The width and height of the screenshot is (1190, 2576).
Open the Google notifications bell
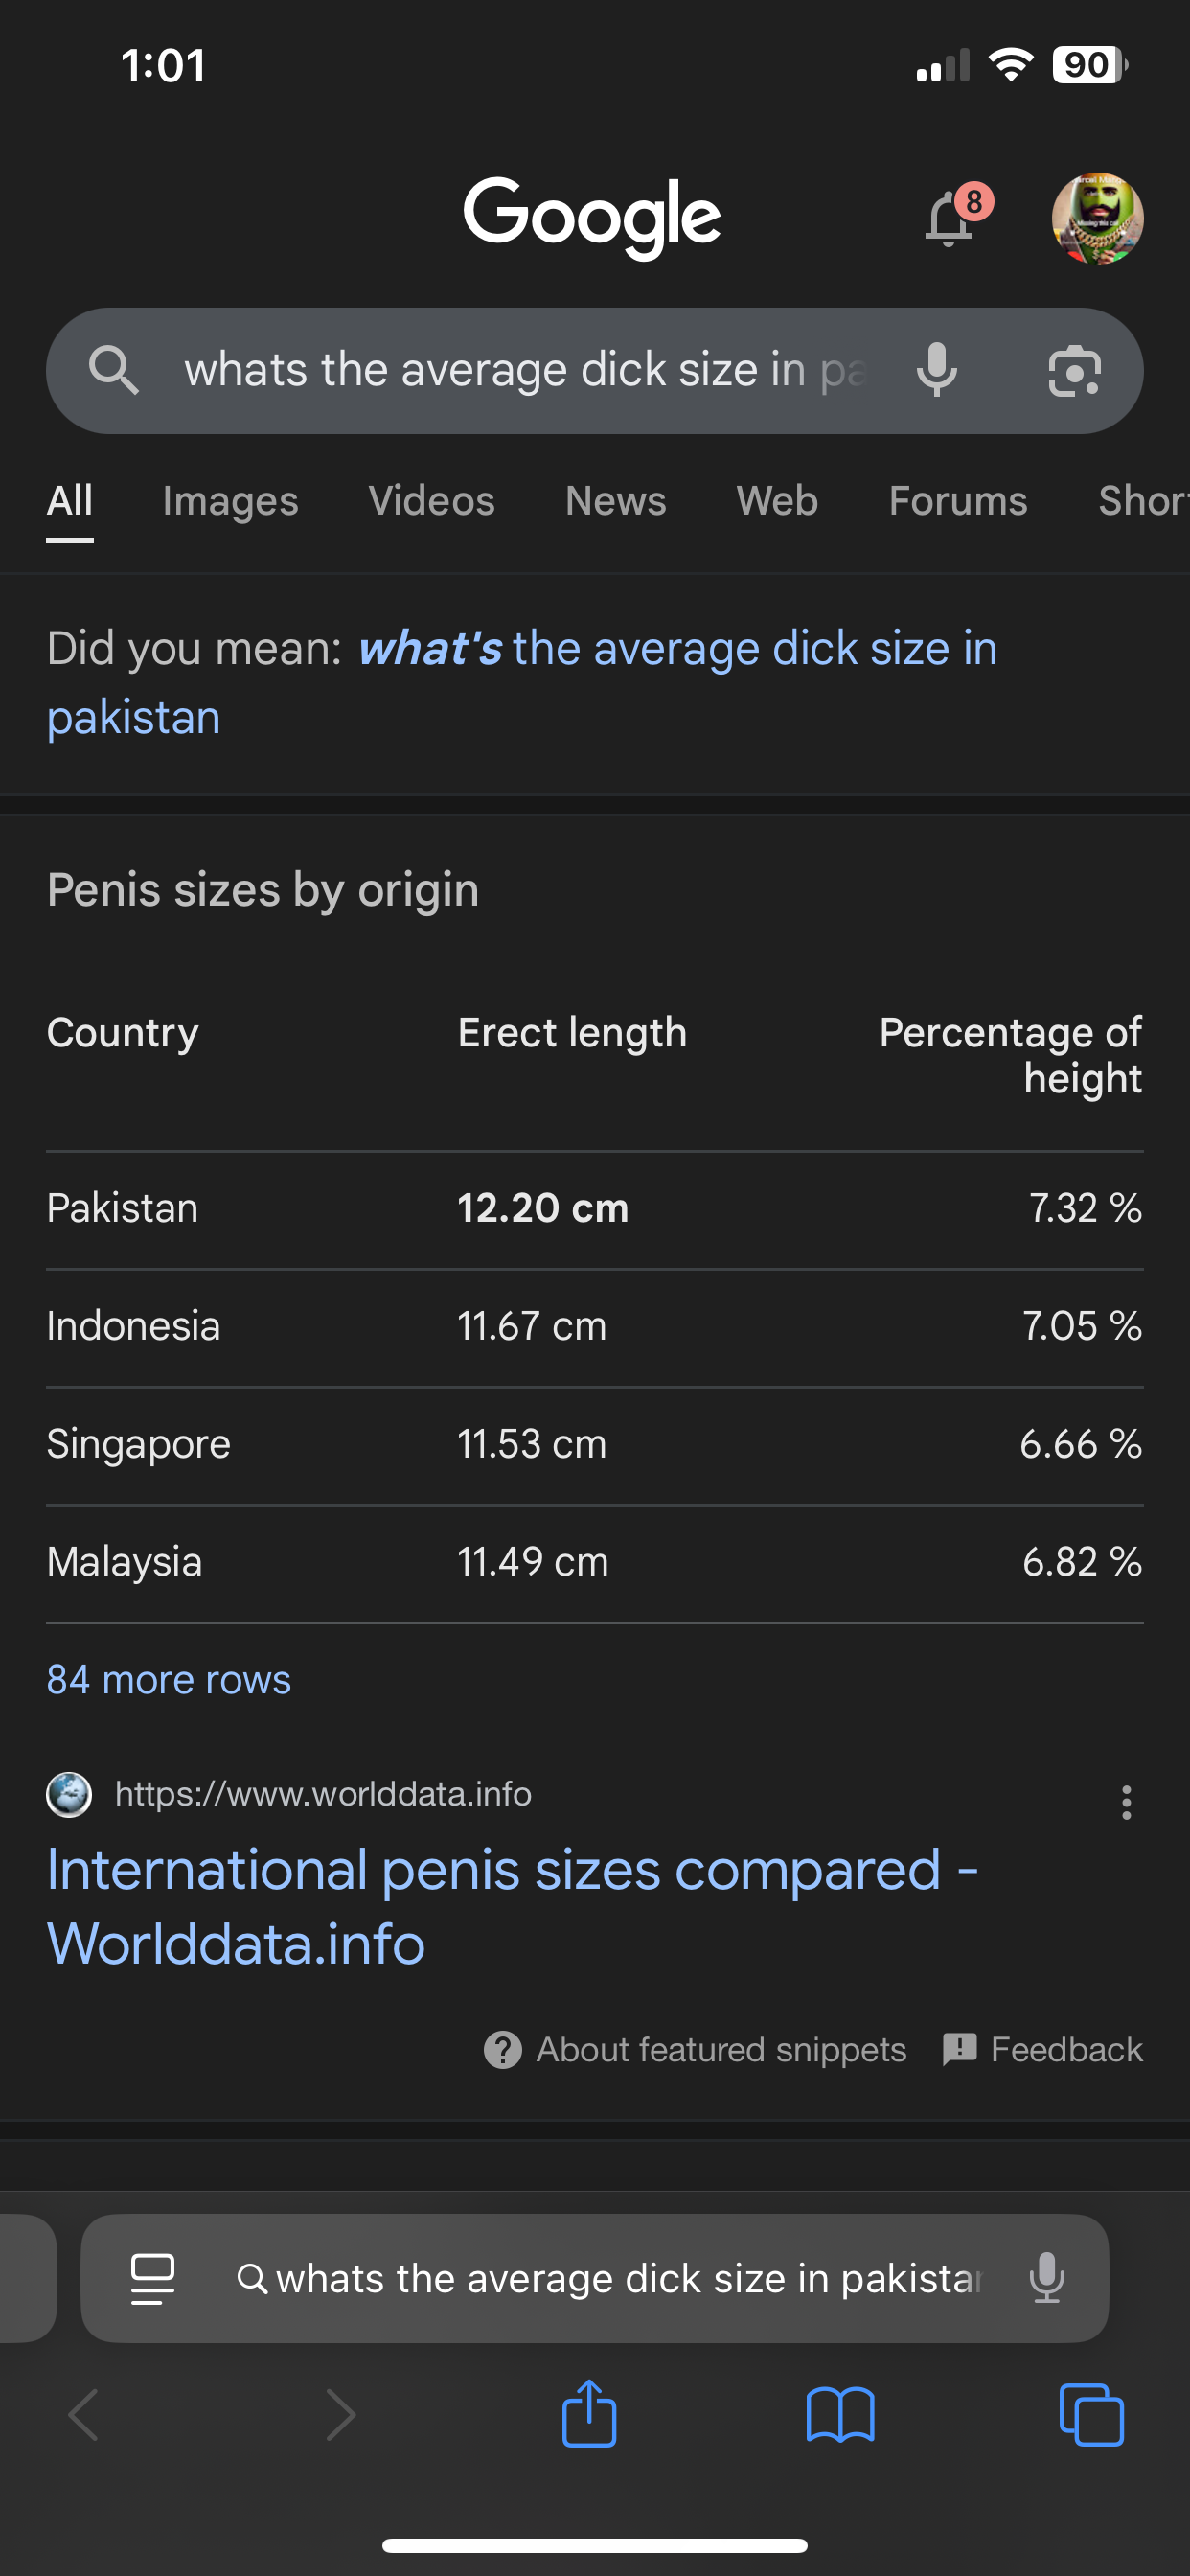tap(951, 218)
